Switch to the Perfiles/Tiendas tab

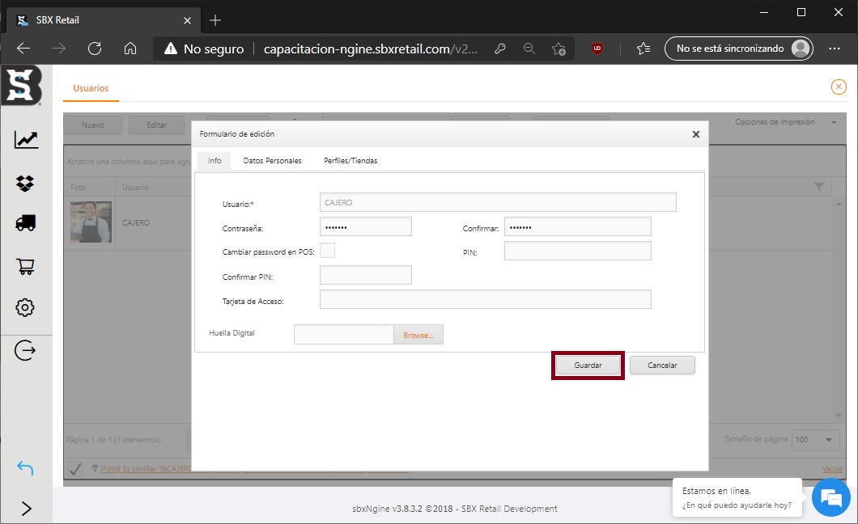tap(350, 161)
